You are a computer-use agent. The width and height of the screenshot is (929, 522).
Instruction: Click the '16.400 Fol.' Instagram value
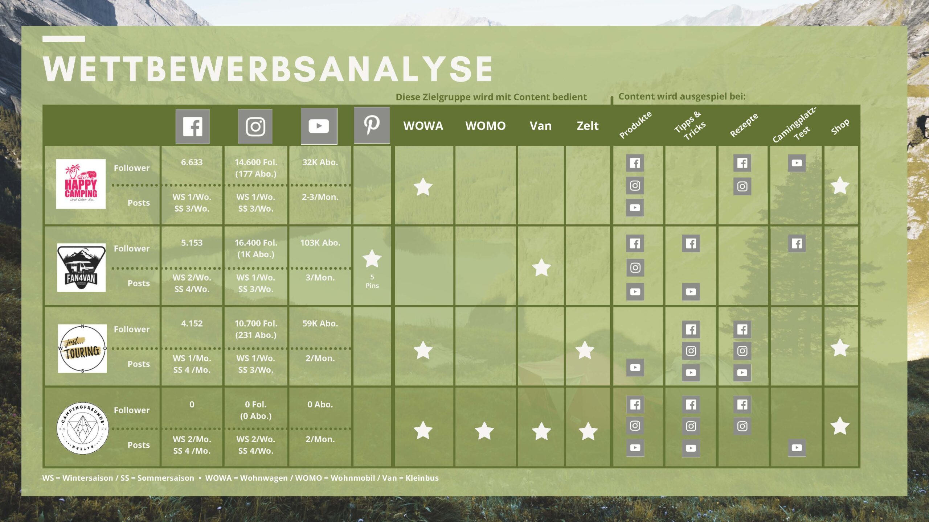pyautogui.click(x=256, y=243)
